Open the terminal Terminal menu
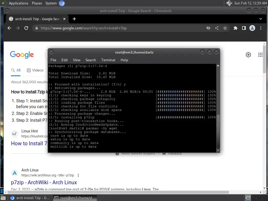Image resolution: width=268 pixels, height=201 pixels. 108,60
